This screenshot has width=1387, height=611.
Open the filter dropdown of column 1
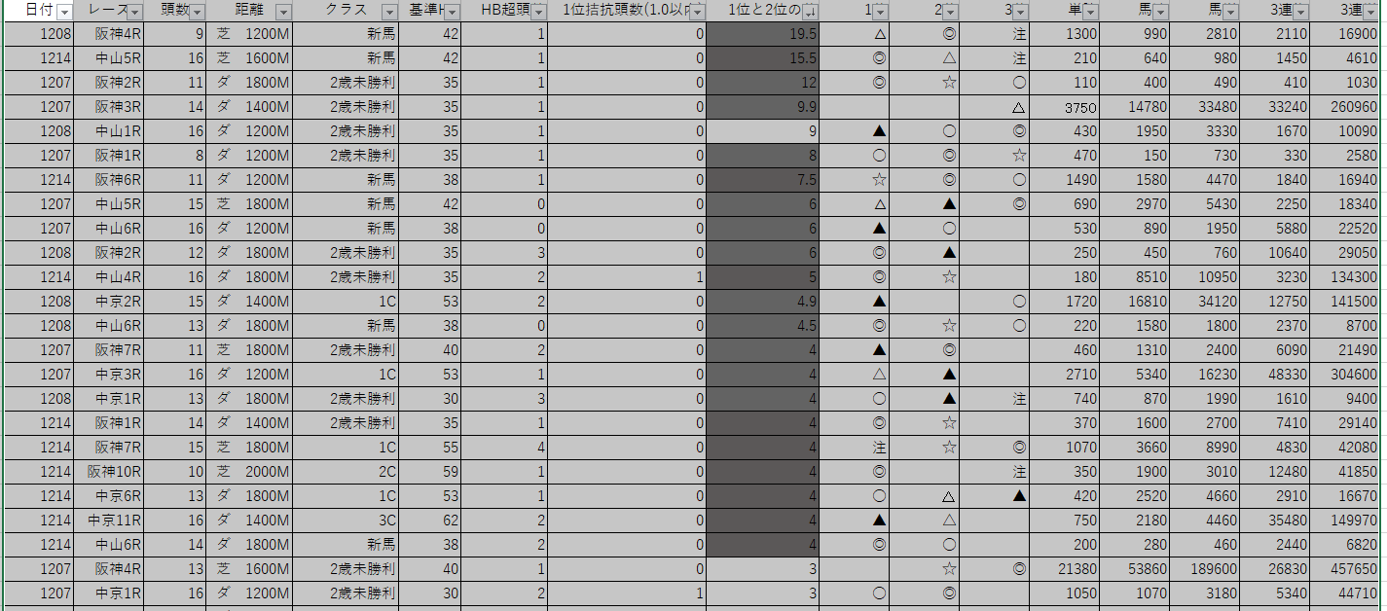click(x=881, y=12)
